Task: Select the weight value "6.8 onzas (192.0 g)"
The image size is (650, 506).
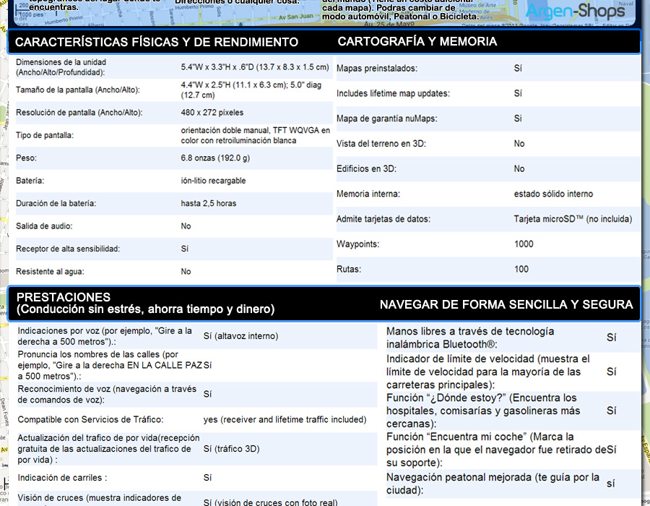Action: tap(215, 158)
